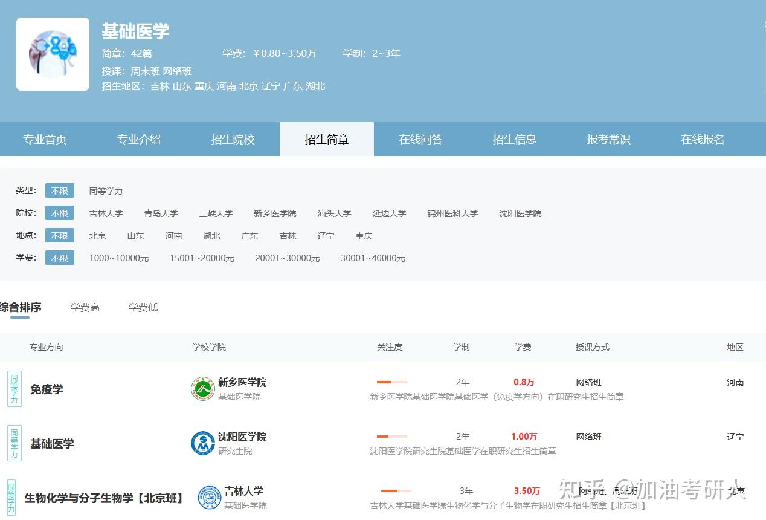Image resolution: width=766 pixels, height=520 pixels.
Task: Filter schools by 新乡医学院
Action: coord(275,213)
